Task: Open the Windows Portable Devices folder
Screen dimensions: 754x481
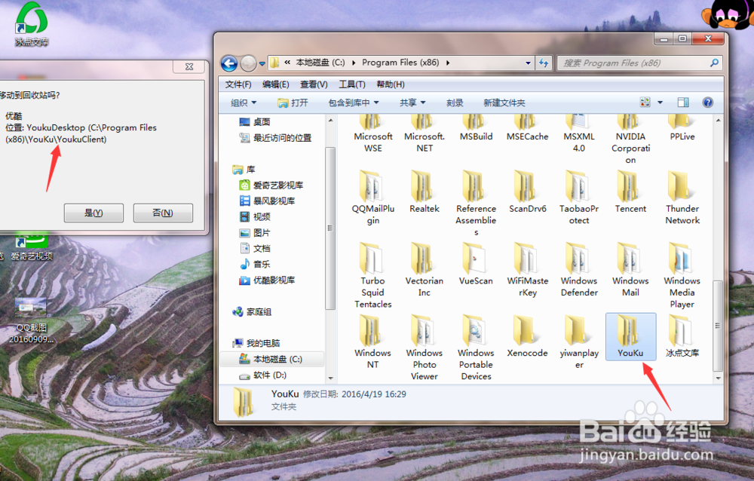Action: point(476,348)
